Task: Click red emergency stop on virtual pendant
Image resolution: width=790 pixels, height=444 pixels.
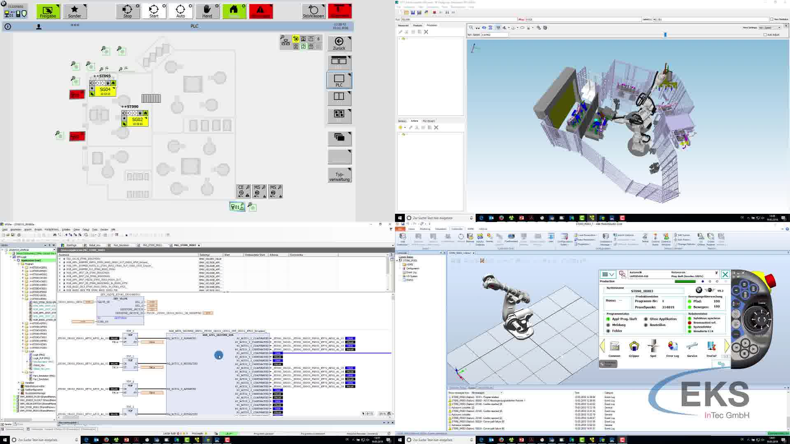Action: (770, 281)
